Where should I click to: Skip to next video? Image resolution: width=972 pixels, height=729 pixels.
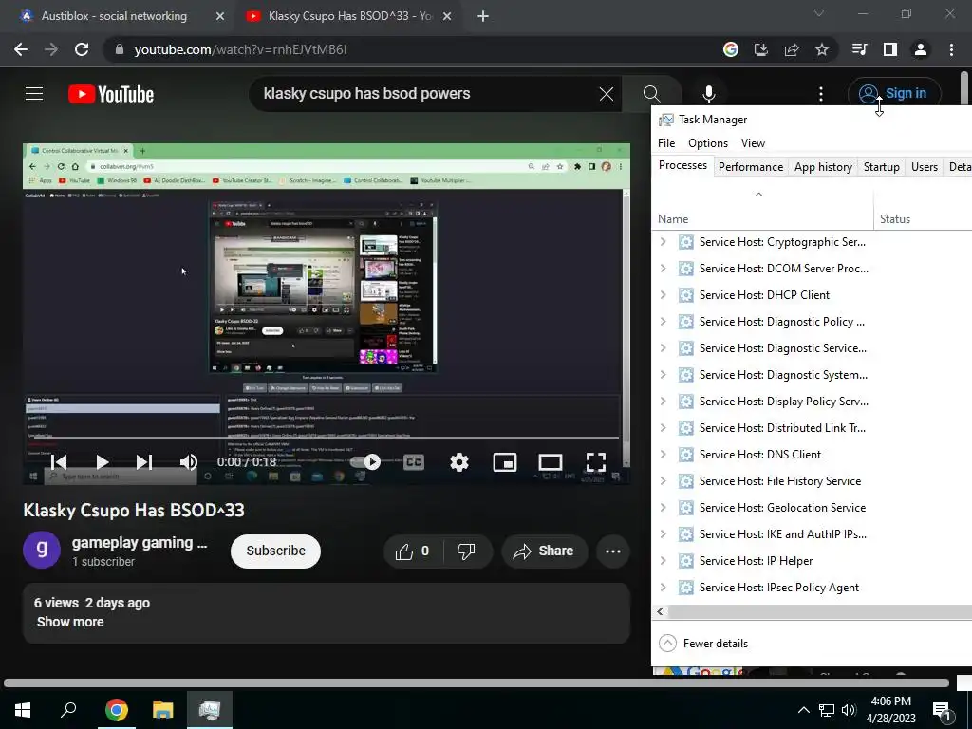(x=144, y=462)
